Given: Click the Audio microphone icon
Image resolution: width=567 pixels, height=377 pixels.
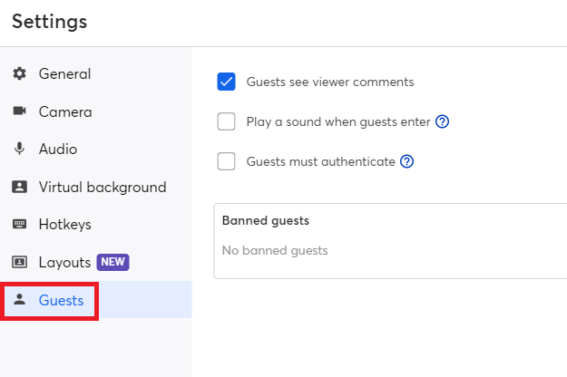Looking at the screenshot, I should pyautogui.click(x=19, y=150).
